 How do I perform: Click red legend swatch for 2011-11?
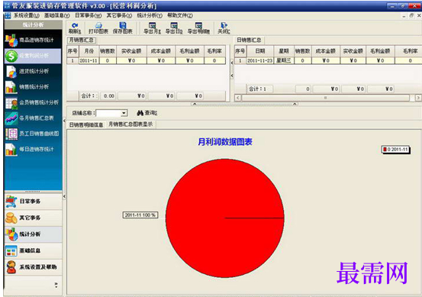[385, 149]
